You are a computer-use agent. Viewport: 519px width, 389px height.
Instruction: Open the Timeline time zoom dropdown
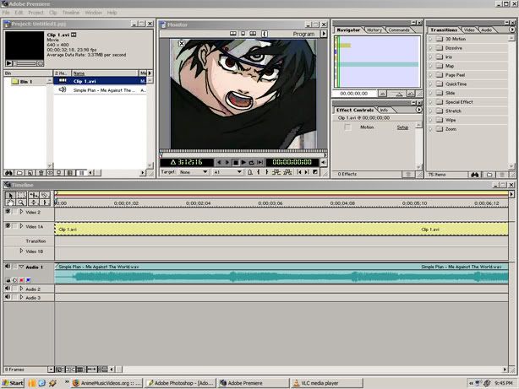point(51,370)
